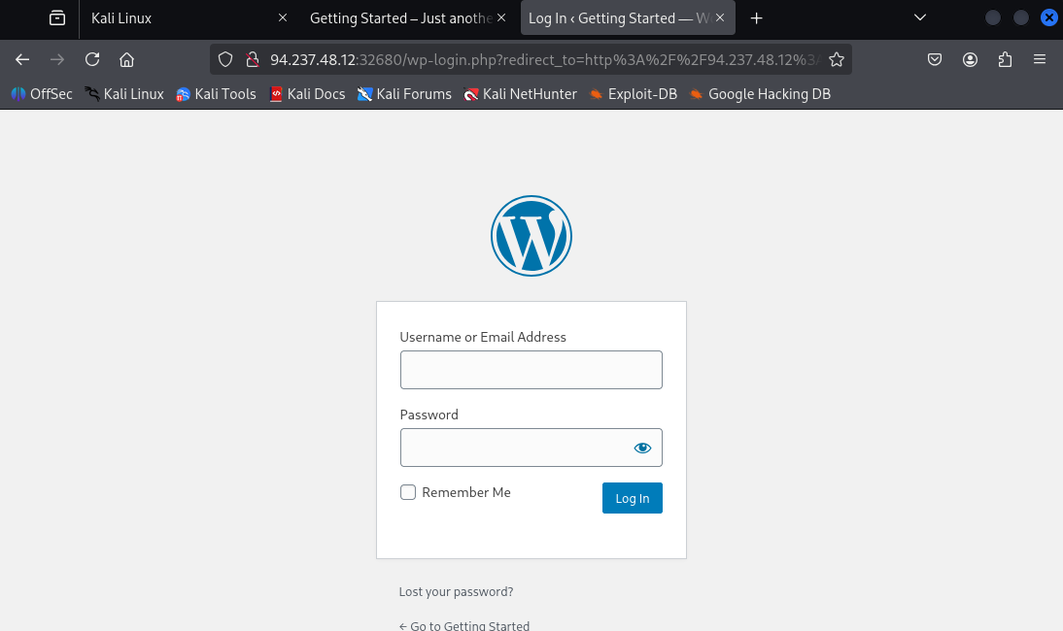This screenshot has height=631, width=1063.
Task: Select the Log In ‹ Getting Started tab
Action: 628,18
